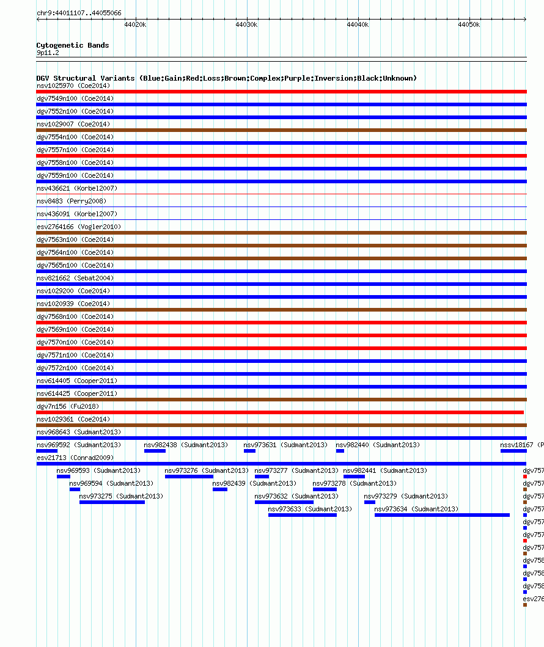Select nsv969592 (Sudmant2013) label
The width and height of the screenshot is (544, 647).
coord(79,445)
